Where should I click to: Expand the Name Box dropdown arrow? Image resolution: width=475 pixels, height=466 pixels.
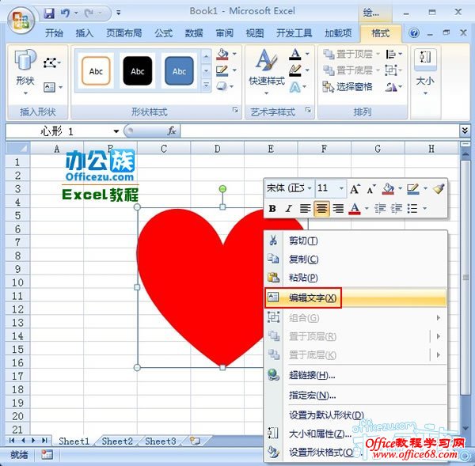point(116,131)
